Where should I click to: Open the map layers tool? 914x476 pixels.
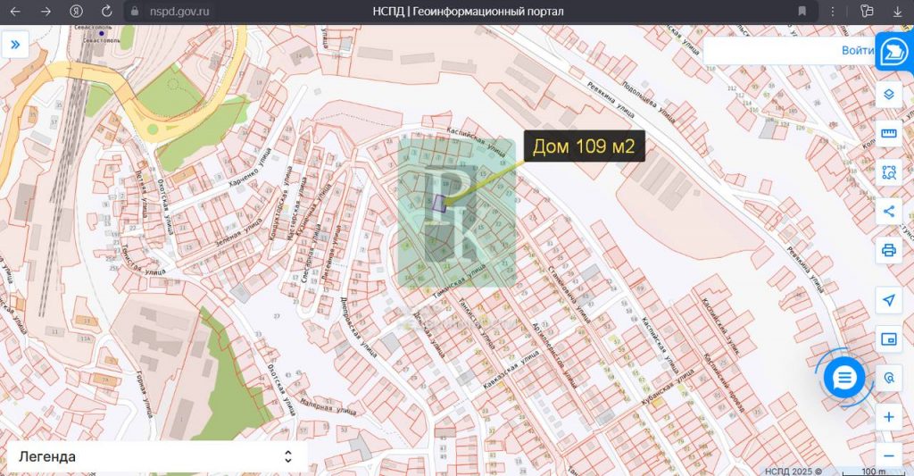click(x=889, y=94)
